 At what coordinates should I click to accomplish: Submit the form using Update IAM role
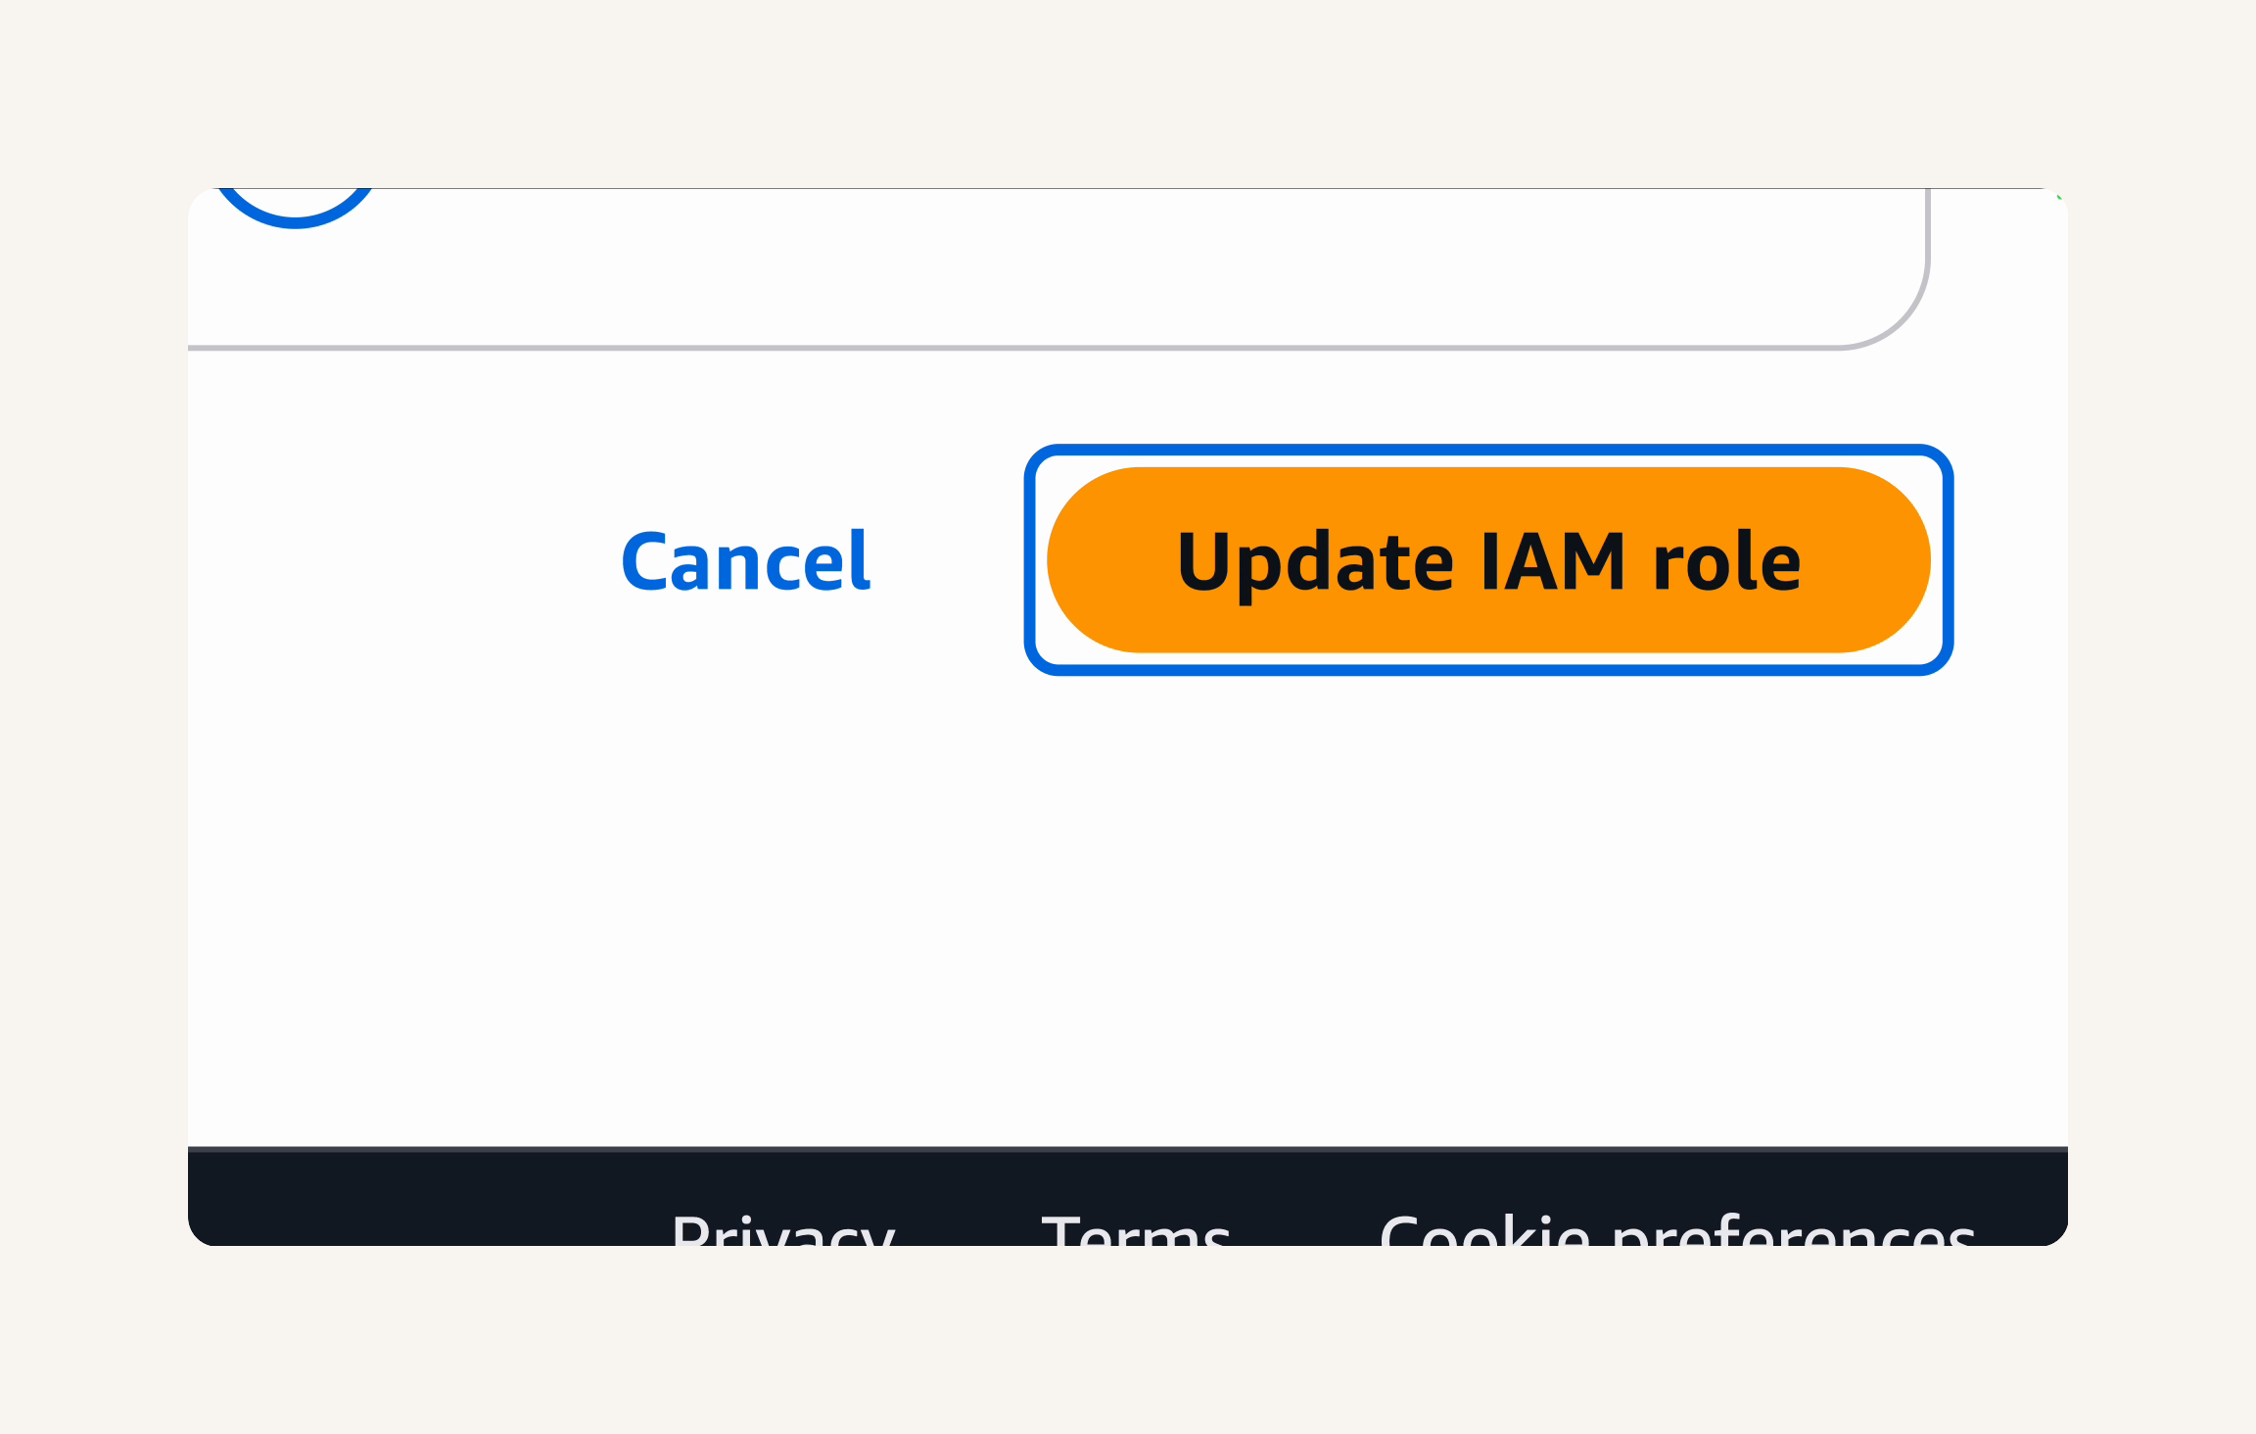(x=1488, y=560)
